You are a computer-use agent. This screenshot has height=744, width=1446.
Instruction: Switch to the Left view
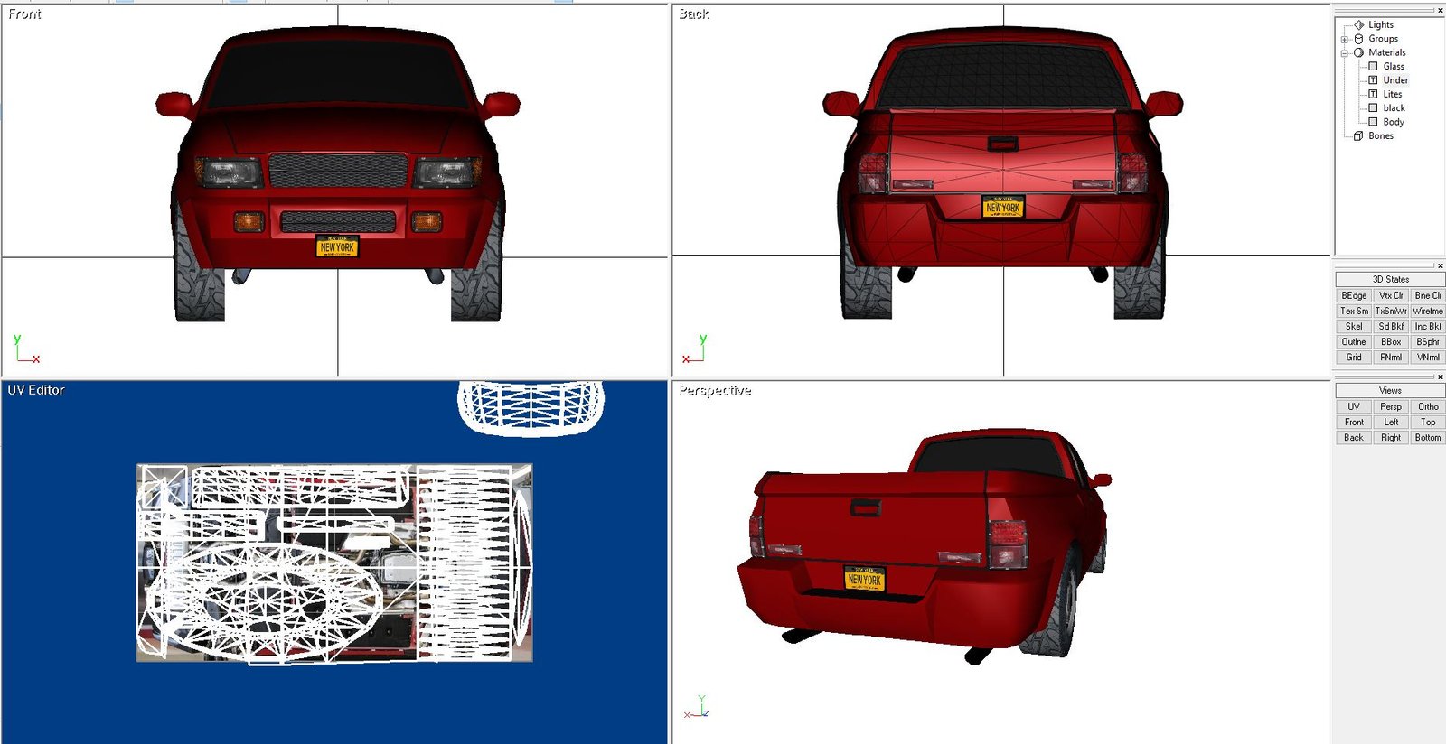(1391, 423)
